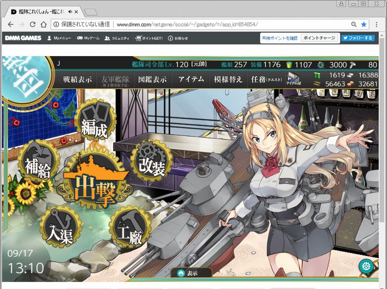Open the Myメニュー menu
This screenshot has height=289, width=387.
pyautogui.click(x=59, y=38)
